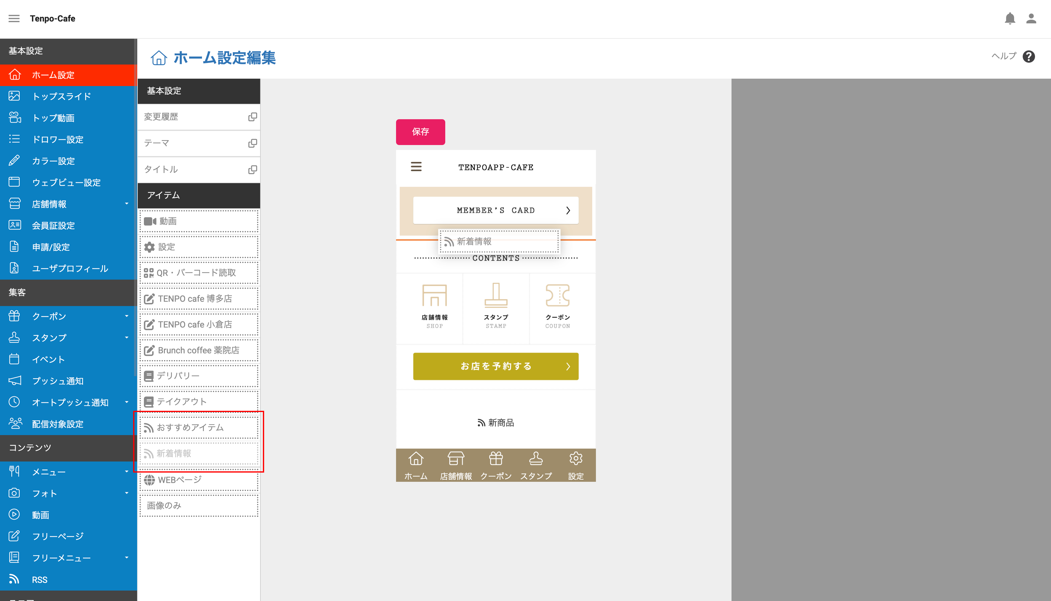The height and width of the screenshot is (601, 1051).
Task: Tap the 店舗情報 tab in preview footer
Action: (x=456, y=465)
